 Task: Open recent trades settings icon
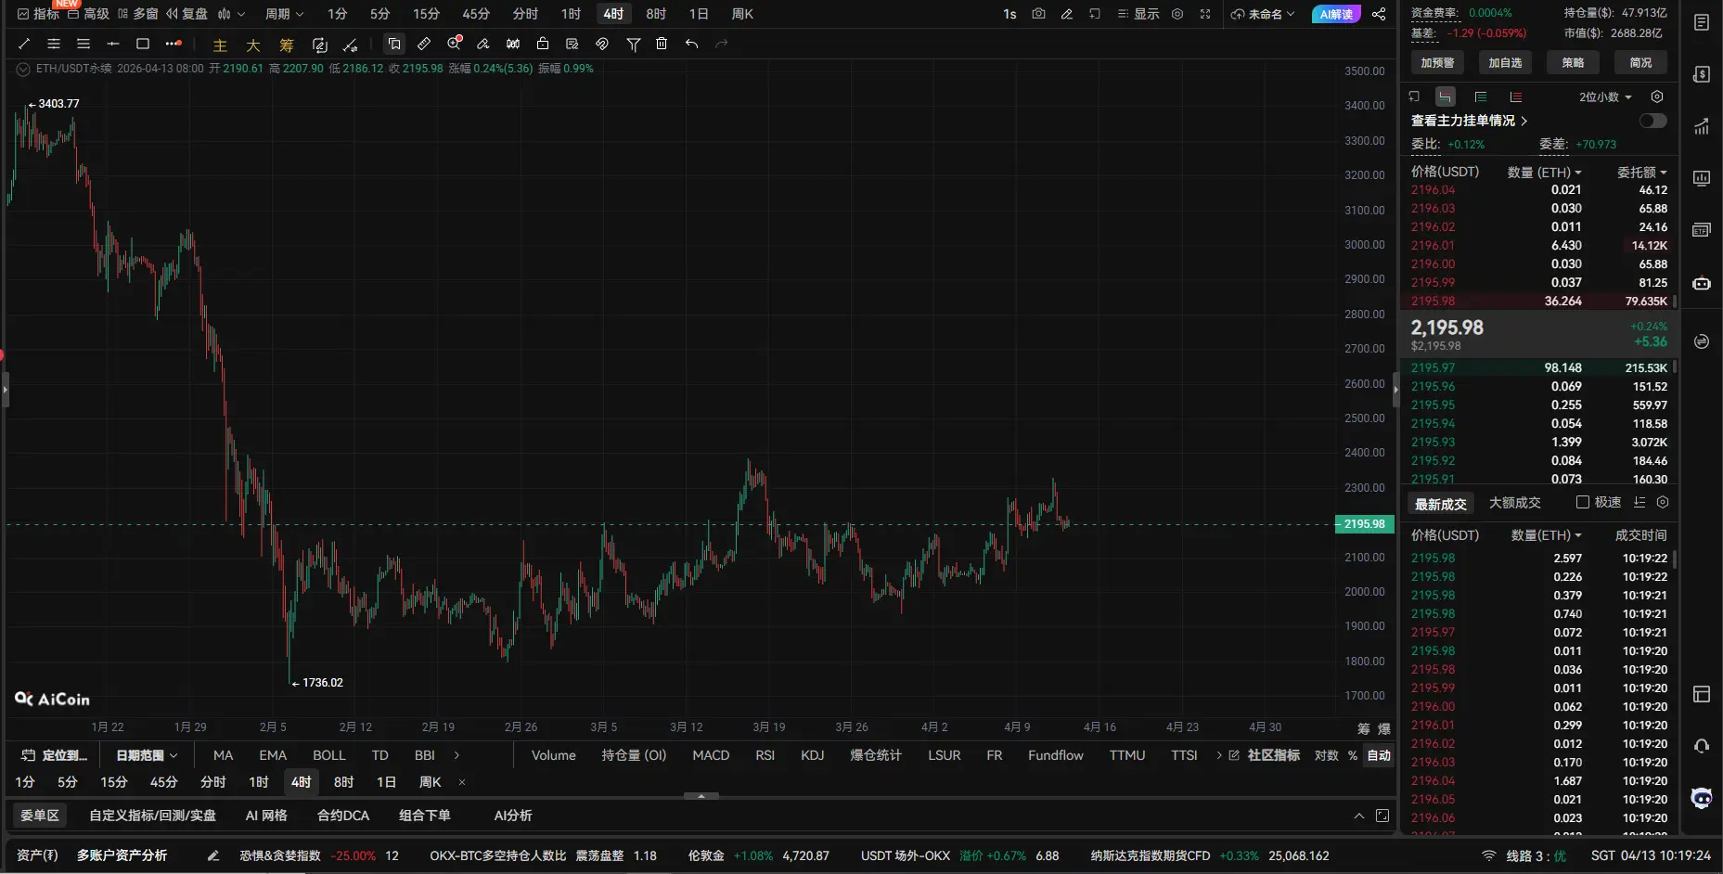1663,502
